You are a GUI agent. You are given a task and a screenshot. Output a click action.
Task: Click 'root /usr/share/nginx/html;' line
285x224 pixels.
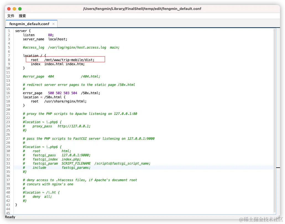click(x=59, y=101)
